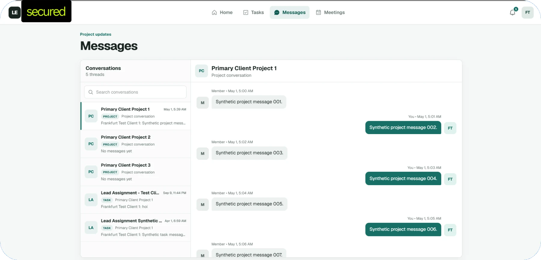Switch to the Meetings tab

[x=330, y=13]
